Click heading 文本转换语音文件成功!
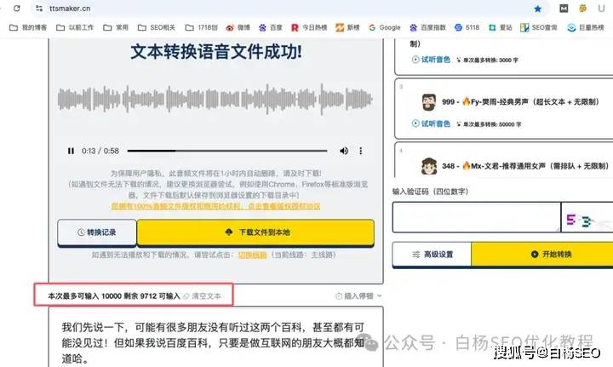 pyautogui.click(x=215, y=52)
